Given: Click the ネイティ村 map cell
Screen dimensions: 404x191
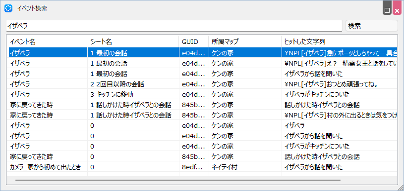Looking at the screenshot, I should point(245,167).
